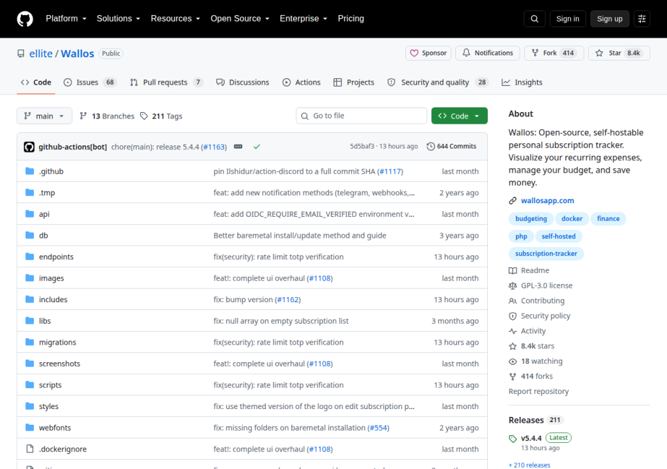Click the Go to file search field
667x469 pixels.
pyautogui.click(x=361, y=116)
